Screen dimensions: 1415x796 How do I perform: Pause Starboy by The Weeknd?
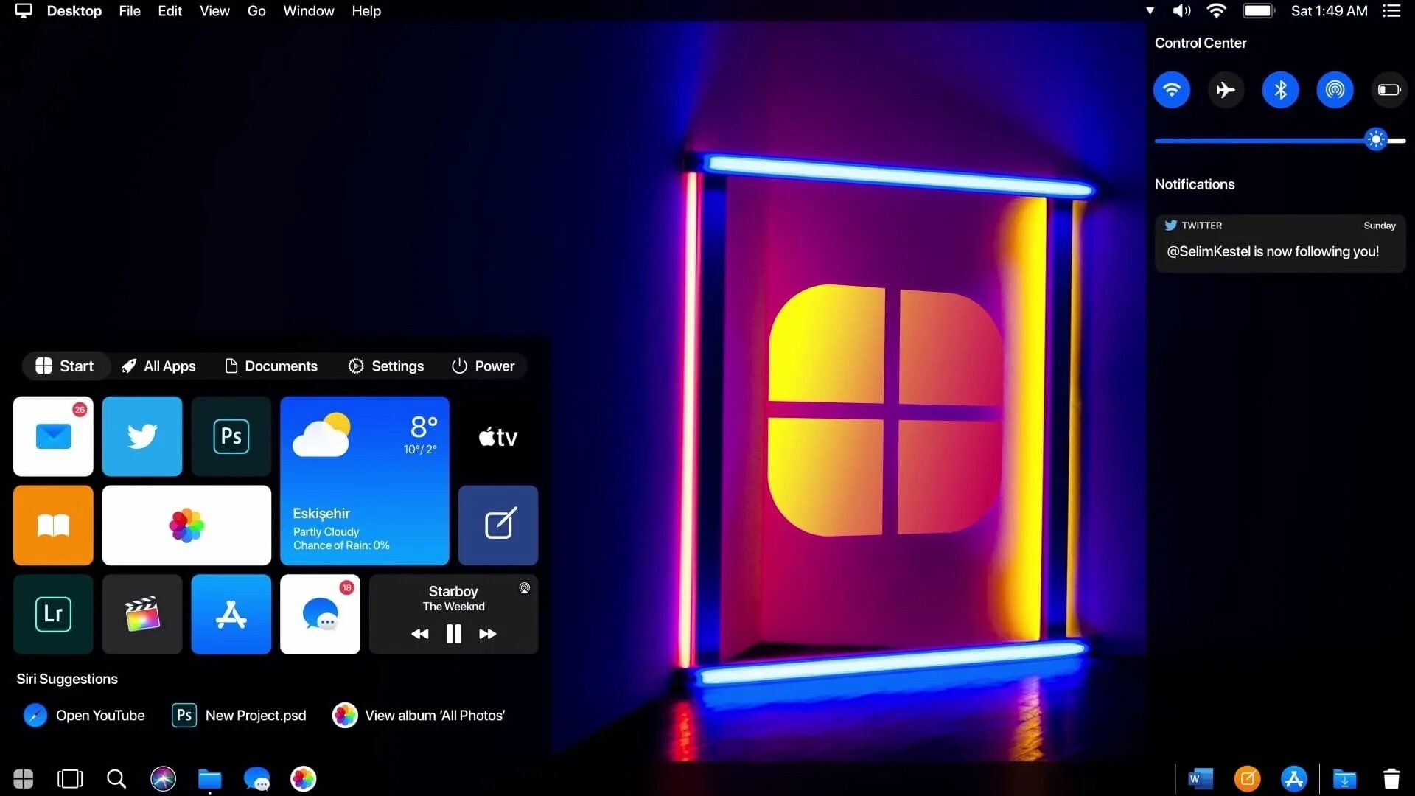[x=453, y=632]
